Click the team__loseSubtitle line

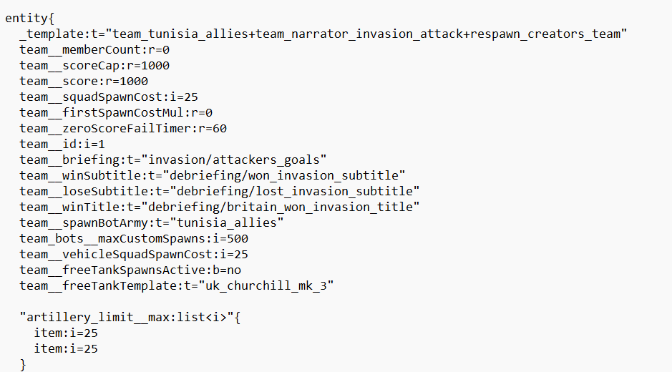(x=220, y=192)
